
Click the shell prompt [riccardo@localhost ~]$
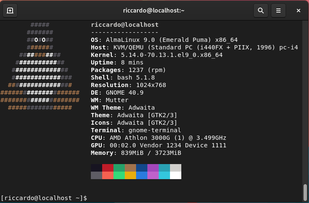(44, 198)
